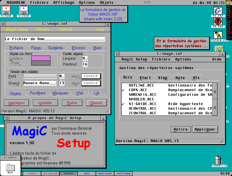
Task: Select the Vfat bottom tab
Action: point(79,93)
